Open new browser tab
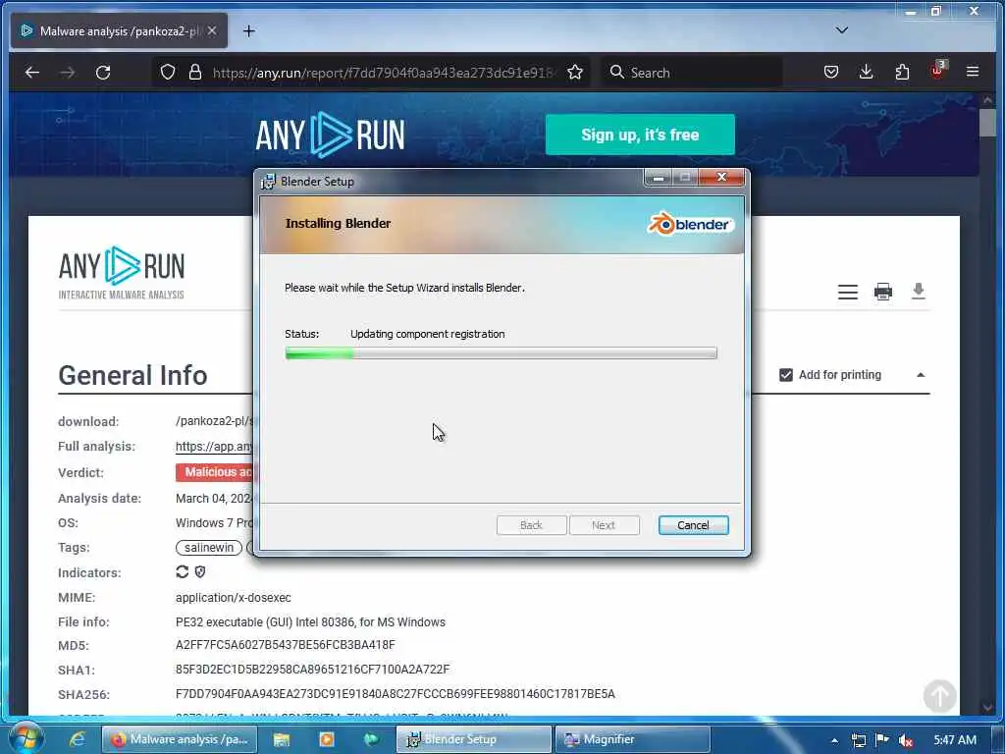 tap(248, 30)
